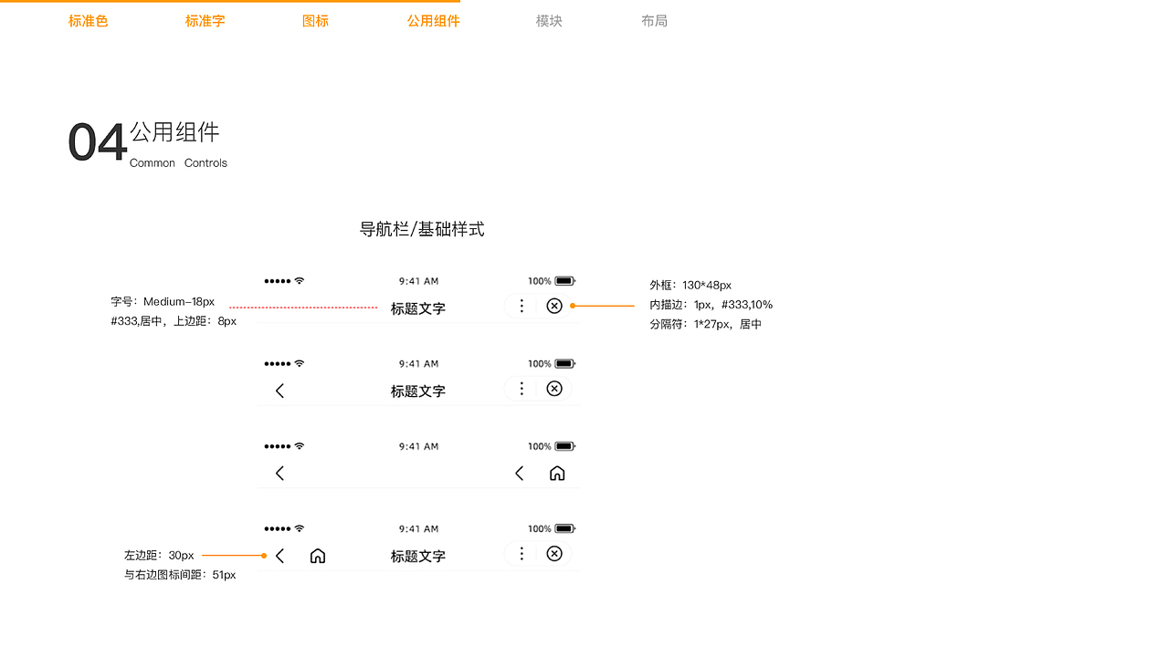Expand the back chevron in the second navigation bar
Image resolution: width=1169 pixels, height=657 pixels.
[279, 391]
